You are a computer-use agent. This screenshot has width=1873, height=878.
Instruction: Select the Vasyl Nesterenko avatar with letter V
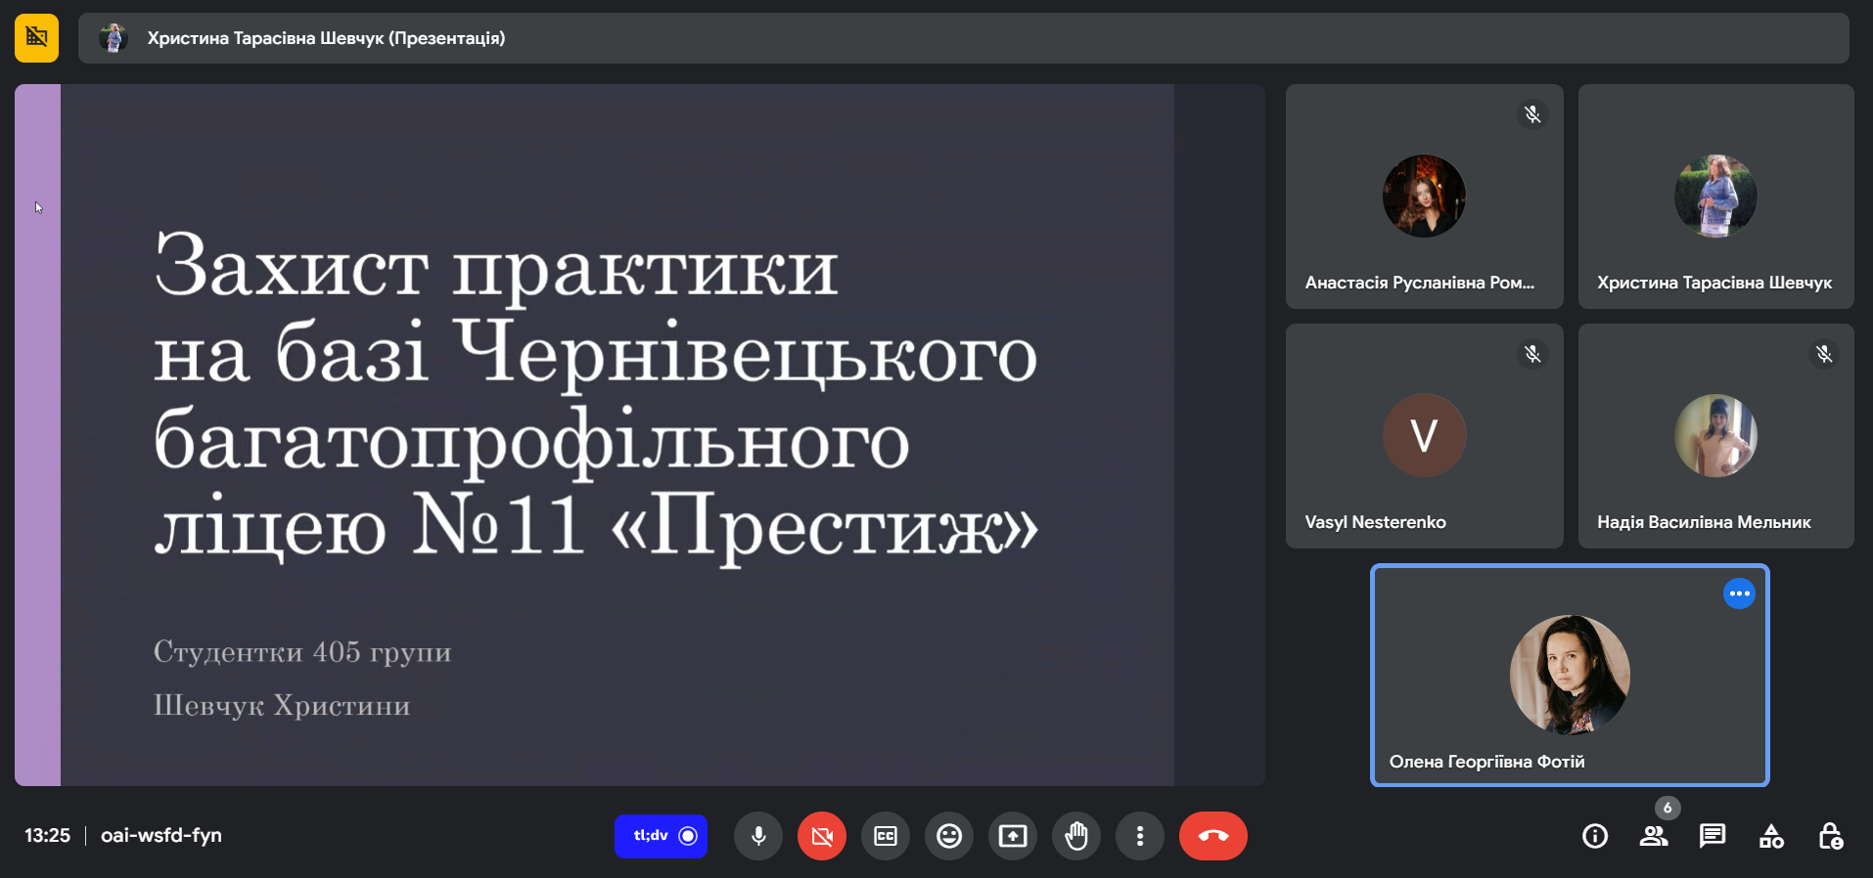pos(1424,435)
